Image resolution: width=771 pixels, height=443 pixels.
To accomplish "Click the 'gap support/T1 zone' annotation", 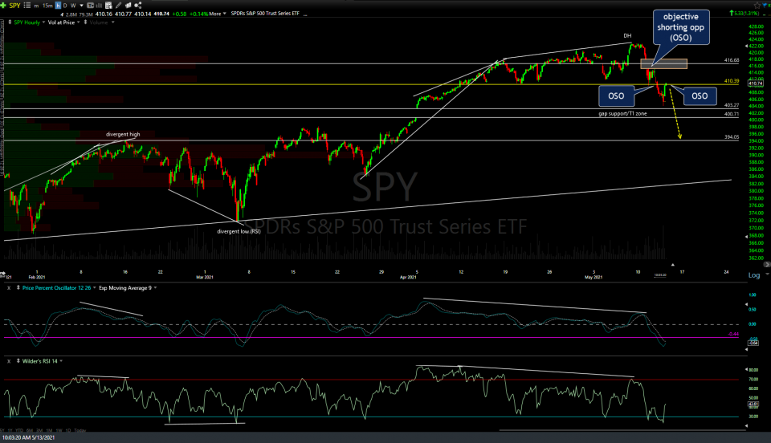I will point(622,113).
